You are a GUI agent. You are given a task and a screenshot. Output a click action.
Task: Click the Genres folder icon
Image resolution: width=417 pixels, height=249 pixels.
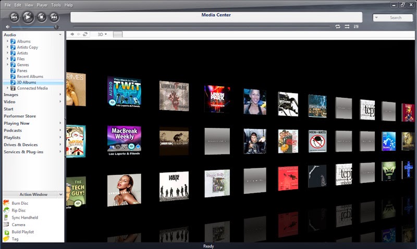point(13,64)
